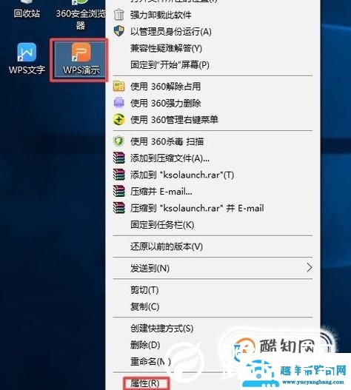Click WinRAR icon beside 添加到压缩文件(A)...

(x=118, y=158)
